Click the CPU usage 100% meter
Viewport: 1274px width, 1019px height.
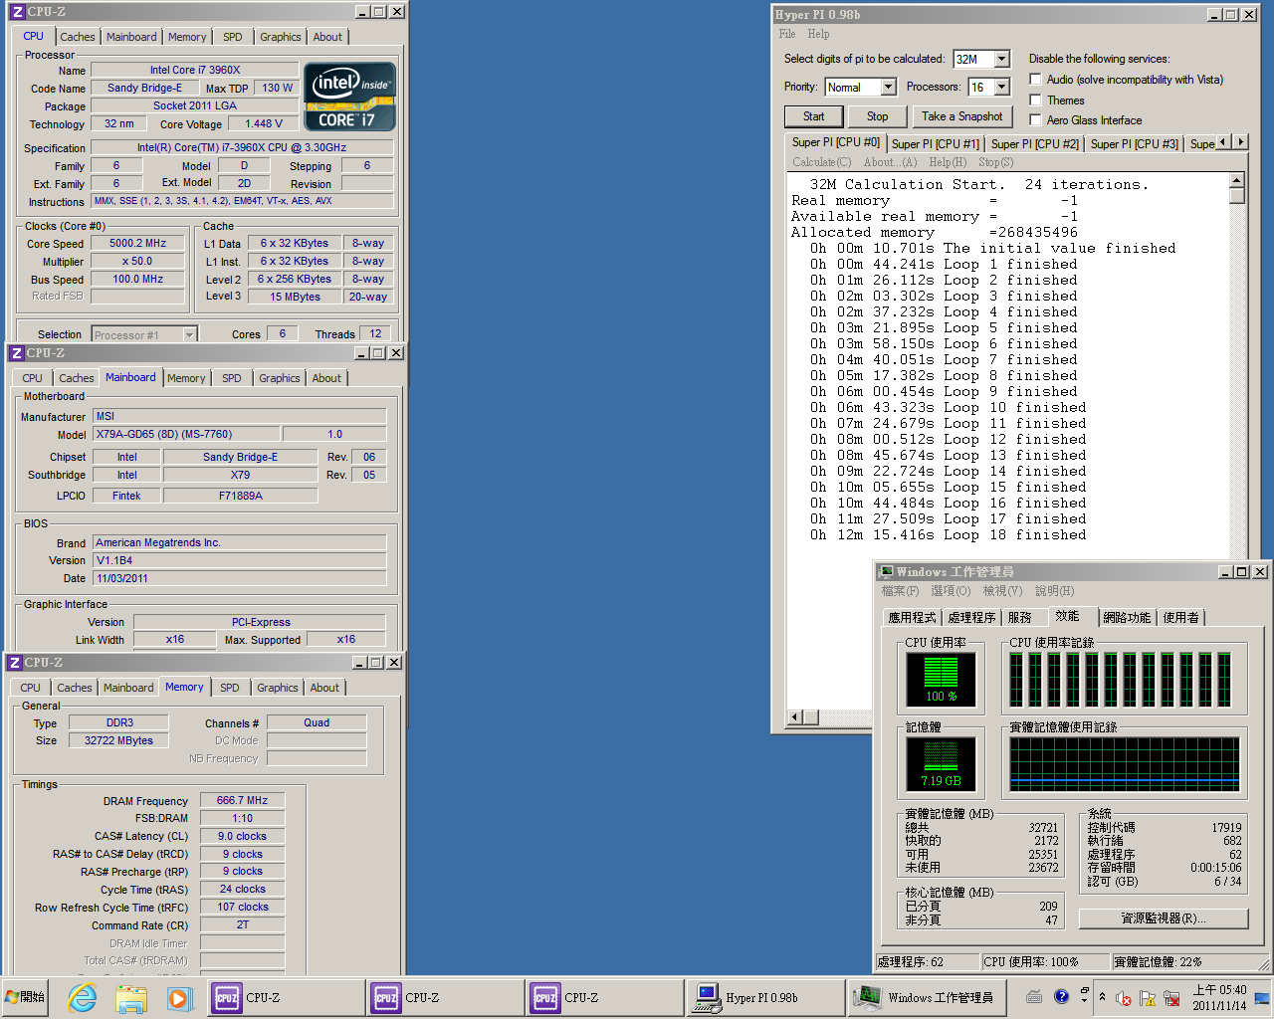(x=942, y=679)
